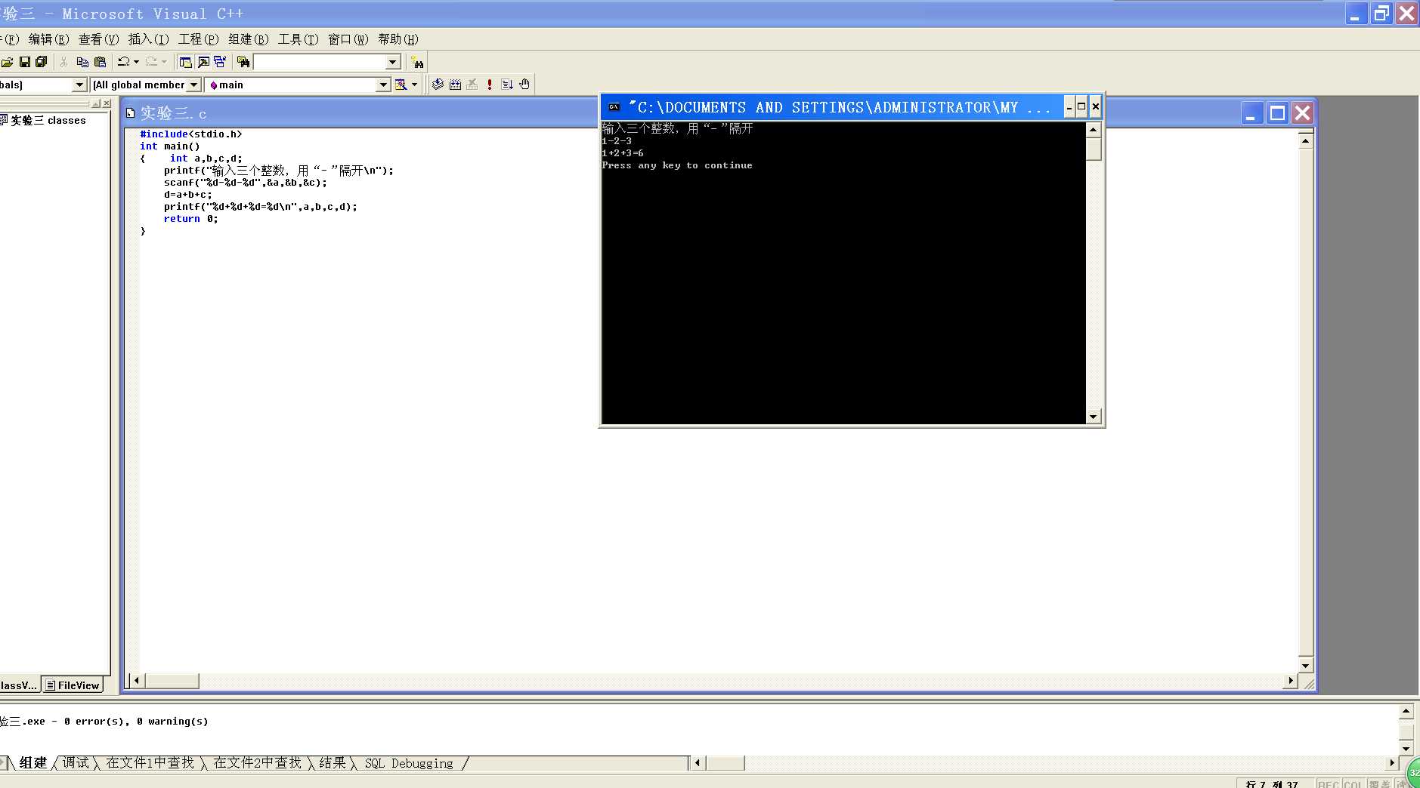Click the code editor's scroll left arrow
Screen dimensions: 1420x788
click(x=137, y=681)
